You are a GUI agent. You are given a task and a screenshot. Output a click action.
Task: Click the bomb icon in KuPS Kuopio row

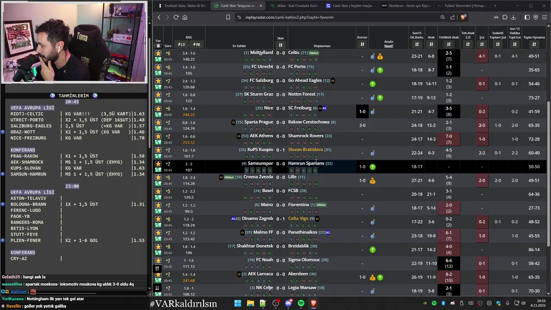(x=373, y=153)
